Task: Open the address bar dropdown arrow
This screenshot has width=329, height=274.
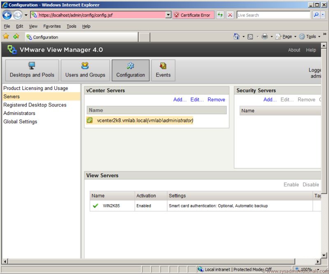Action: 168,15
